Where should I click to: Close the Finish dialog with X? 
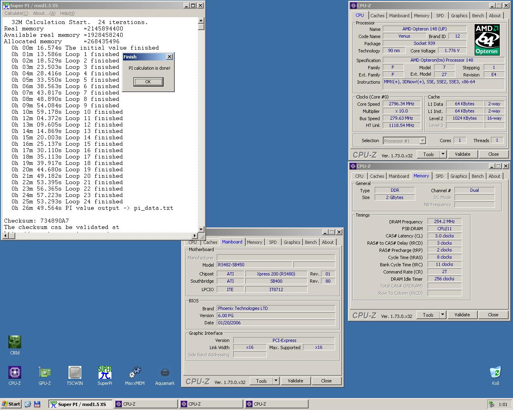tap(170, 57)
